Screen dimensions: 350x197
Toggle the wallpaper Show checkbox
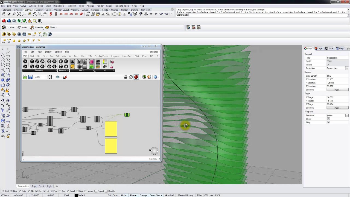[328, 119]
